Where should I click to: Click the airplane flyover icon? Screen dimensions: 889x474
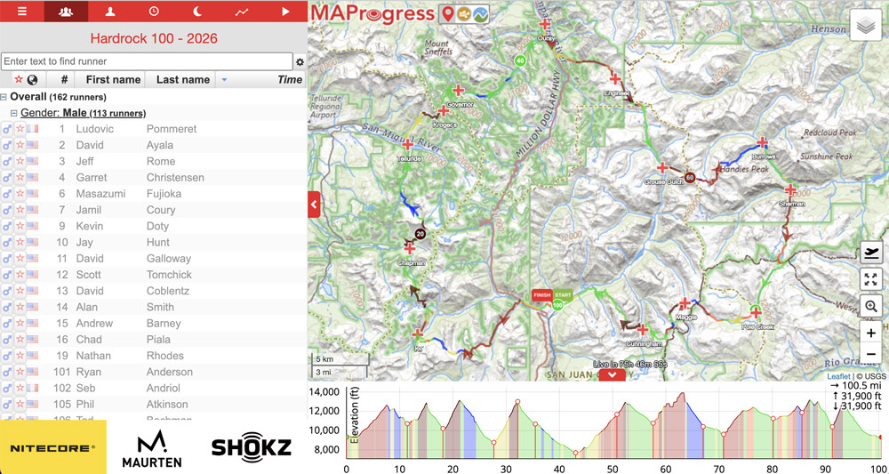(871, 252)
